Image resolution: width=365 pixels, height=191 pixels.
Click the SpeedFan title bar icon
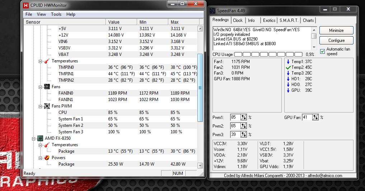[212, 11]
